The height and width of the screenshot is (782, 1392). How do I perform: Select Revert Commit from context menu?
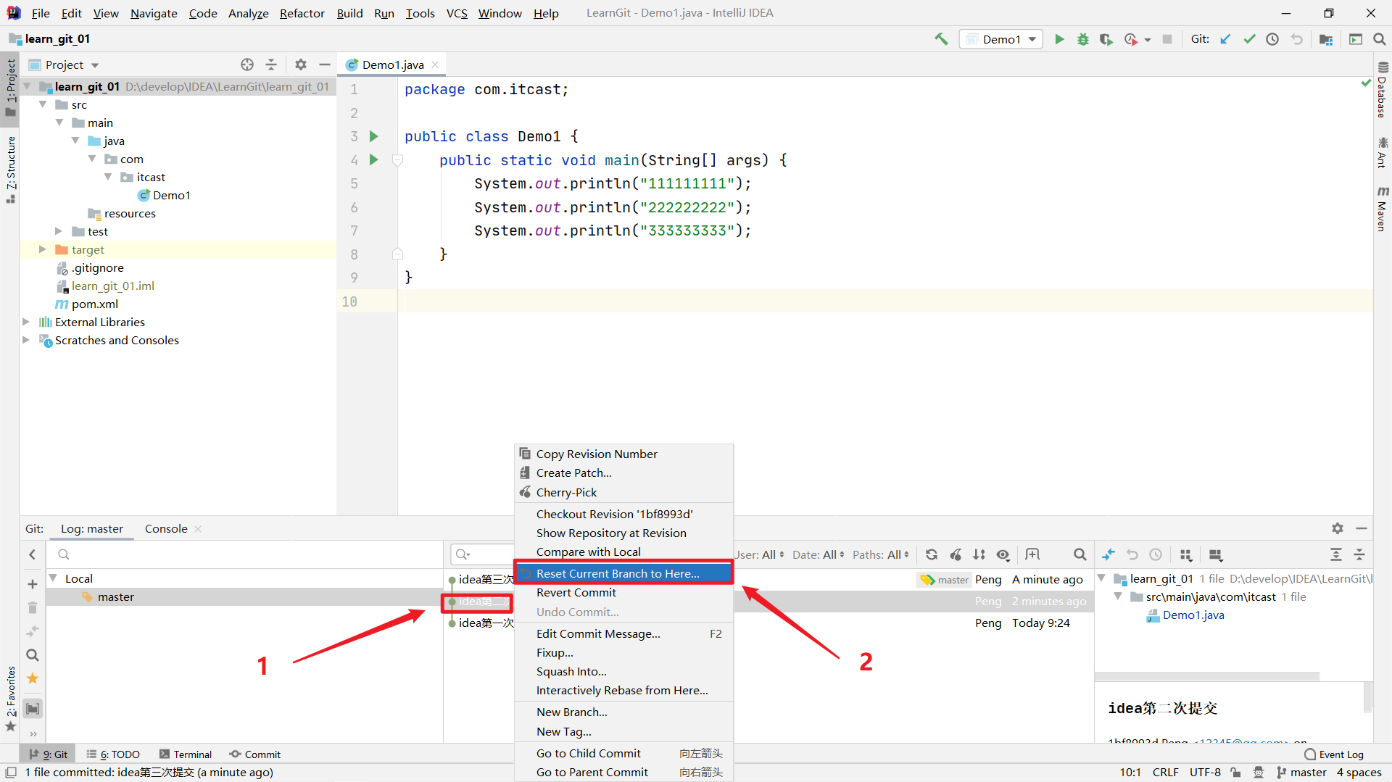[x=623, y=592]
